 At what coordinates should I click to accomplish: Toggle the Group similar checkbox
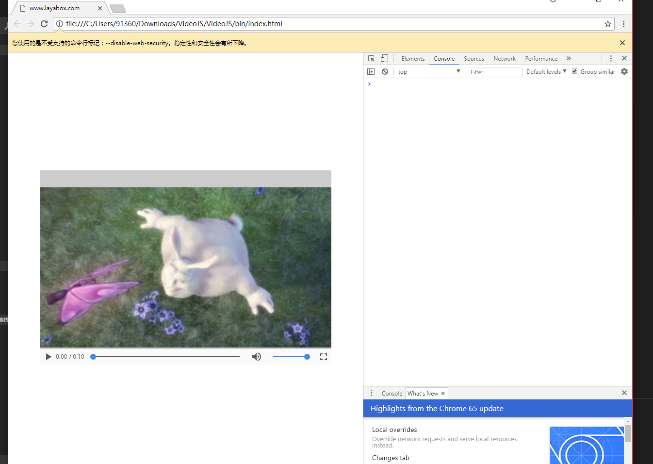[575, 72]
